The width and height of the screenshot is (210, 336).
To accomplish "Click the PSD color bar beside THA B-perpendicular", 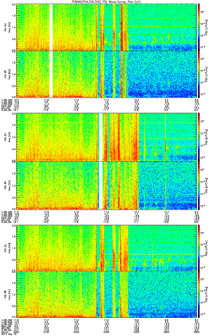I will [x=199, y=27].
